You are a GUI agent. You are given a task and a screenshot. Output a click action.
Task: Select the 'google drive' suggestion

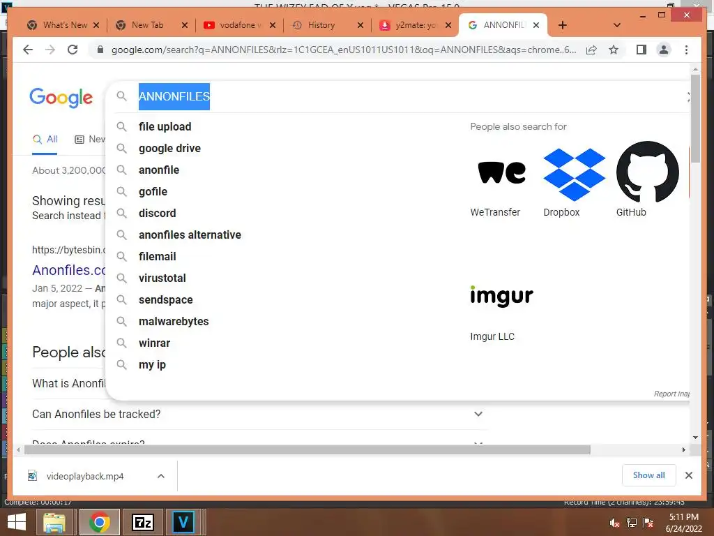point(169,148)
